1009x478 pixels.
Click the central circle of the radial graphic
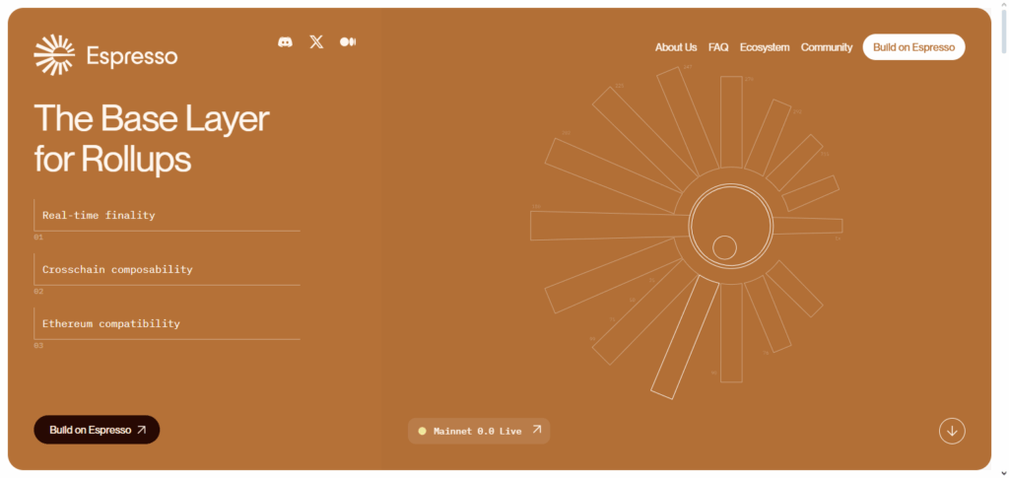tap(730, 225)
